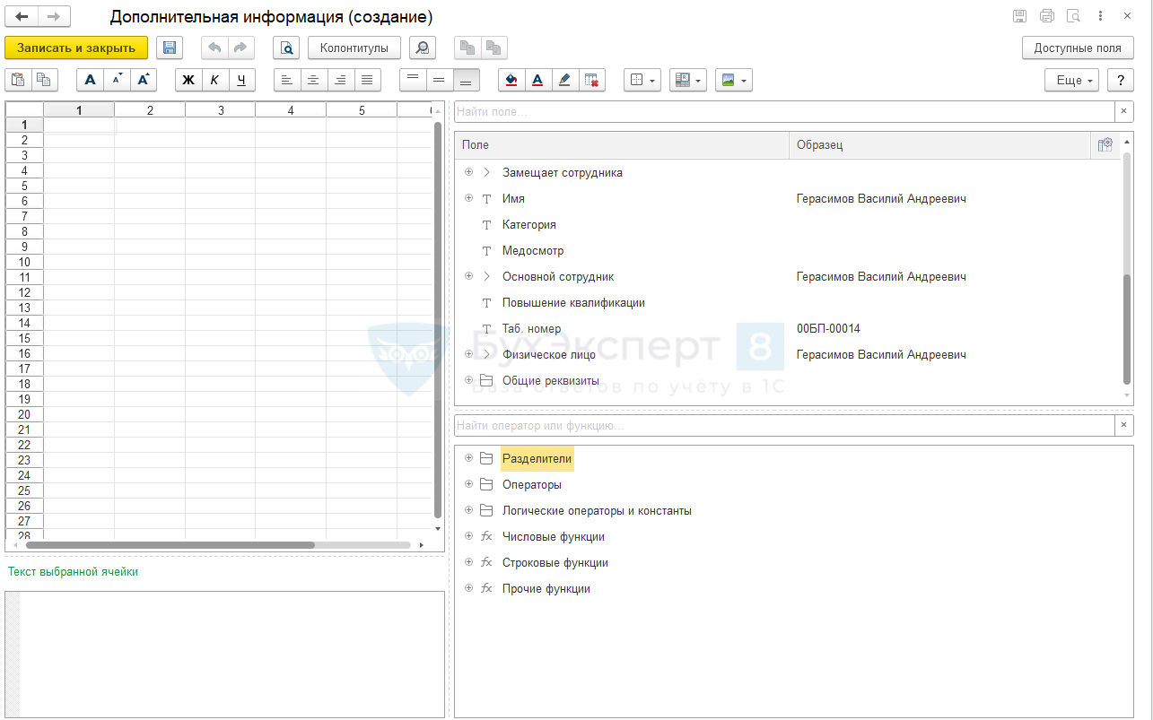1153x720 pixels.
Task: Click the paste clipboard icon
Action: [18, 80]
